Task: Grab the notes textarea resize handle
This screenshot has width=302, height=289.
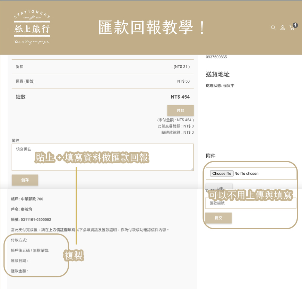Action: point(192,169)
